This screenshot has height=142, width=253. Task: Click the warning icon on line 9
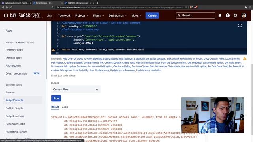(x=53, y=50)
